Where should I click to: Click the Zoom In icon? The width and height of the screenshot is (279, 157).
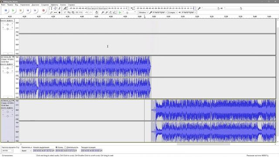point(102,13)
